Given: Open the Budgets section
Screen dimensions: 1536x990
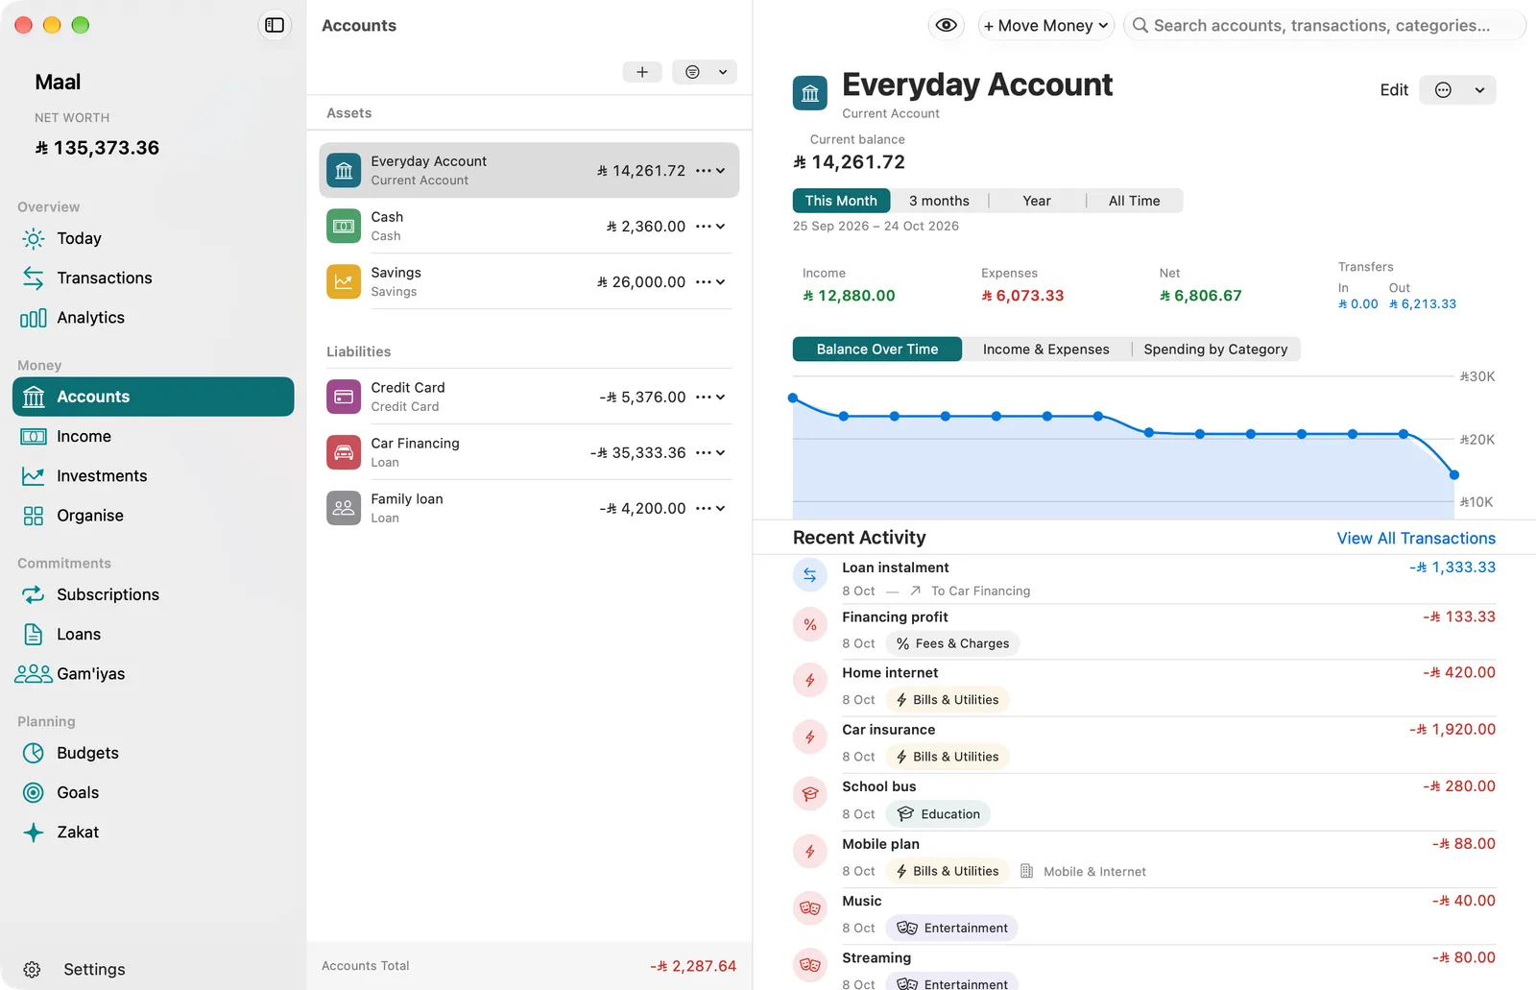Looking at the screenshot, I should (154, 753).
